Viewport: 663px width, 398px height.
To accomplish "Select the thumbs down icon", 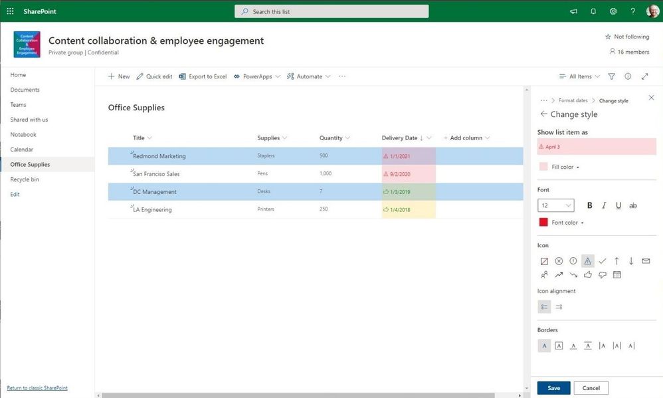I will (x=602, y=275).
